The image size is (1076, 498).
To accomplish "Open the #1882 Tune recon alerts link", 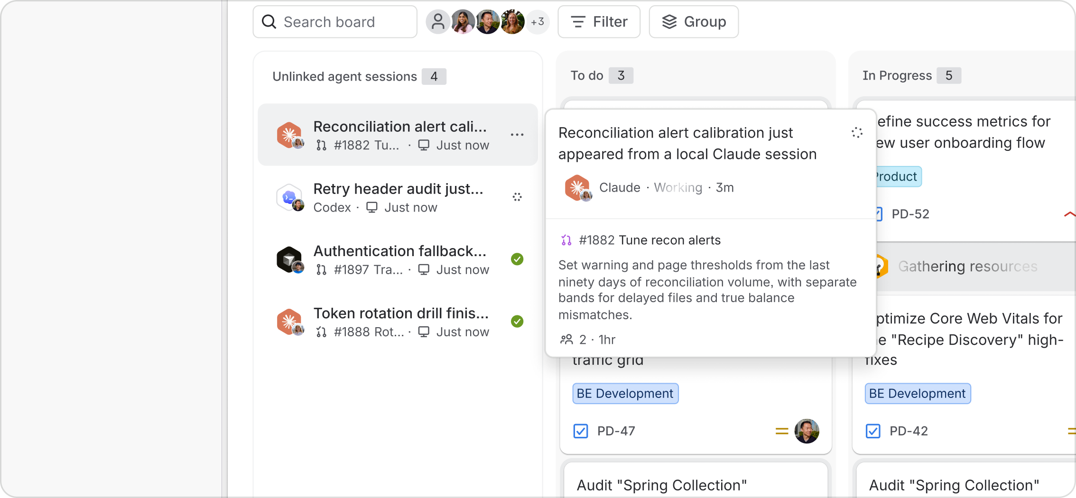I will coord(649,240).
